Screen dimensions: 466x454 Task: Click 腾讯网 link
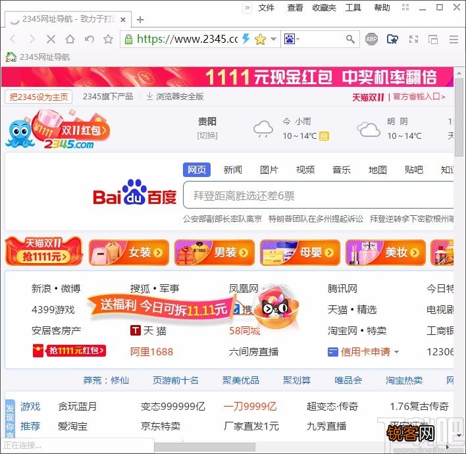(x=342, y=288)
